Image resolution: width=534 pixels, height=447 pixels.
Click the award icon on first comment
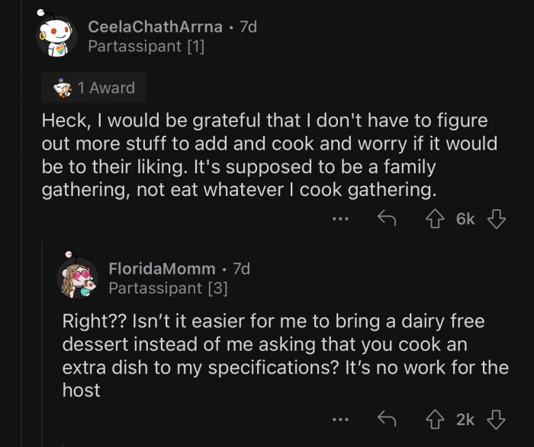pyautogui.click(x=63, y=88)
